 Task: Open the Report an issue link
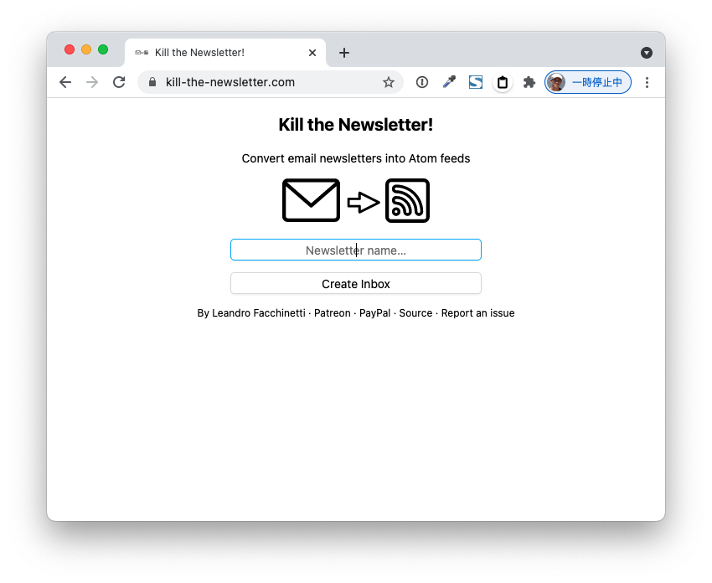pos(477,312)
